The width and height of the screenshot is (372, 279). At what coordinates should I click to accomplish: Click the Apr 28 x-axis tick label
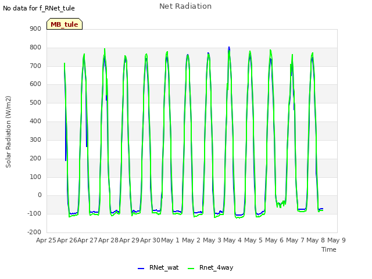108,240
